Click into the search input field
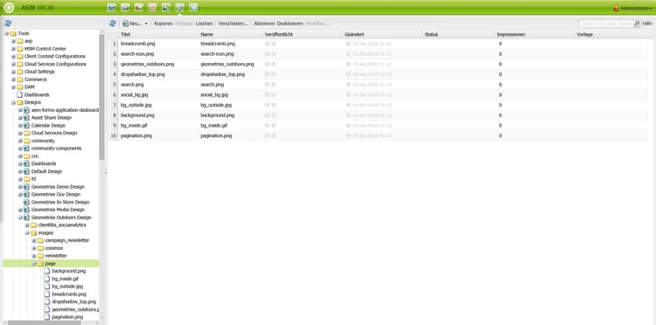This screenshot has height=325, width=656. pos(606,24)
